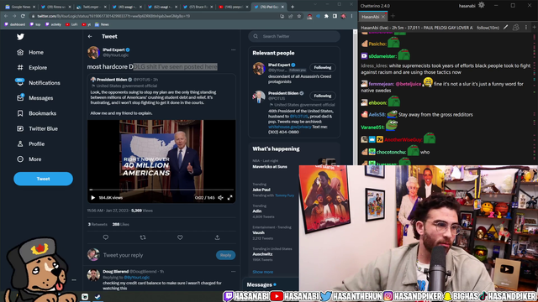
Task: Click the Twitter bird logo
Action: coord(20,37)
